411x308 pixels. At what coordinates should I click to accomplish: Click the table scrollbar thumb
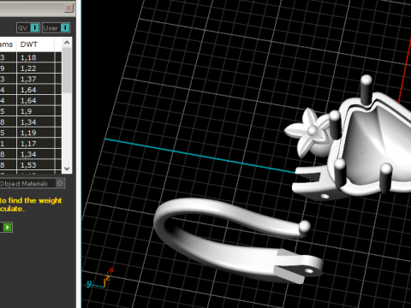67,70
